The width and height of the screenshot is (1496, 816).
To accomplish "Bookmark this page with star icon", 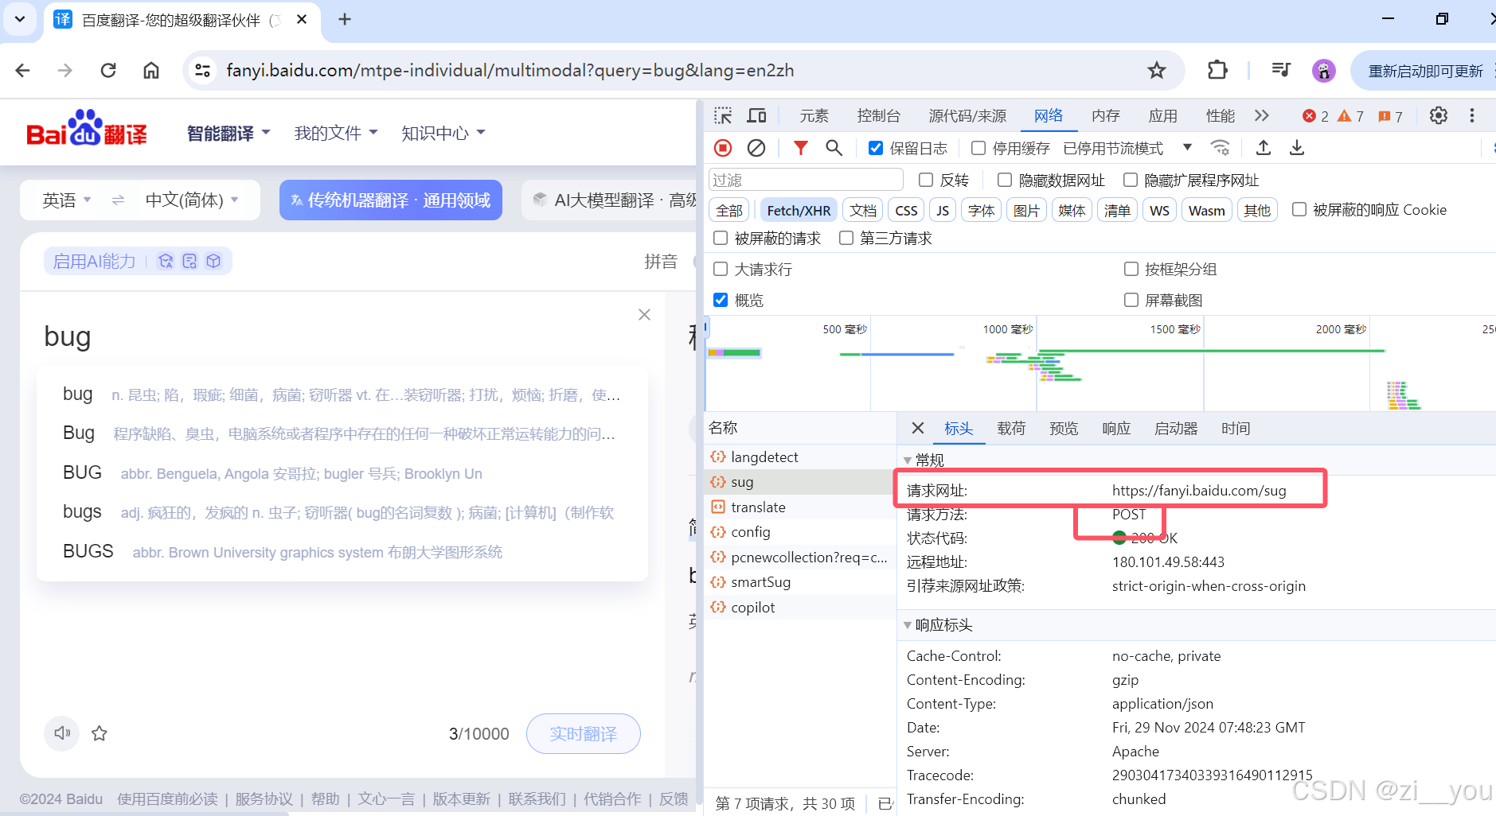I will tap(1157, 71).
